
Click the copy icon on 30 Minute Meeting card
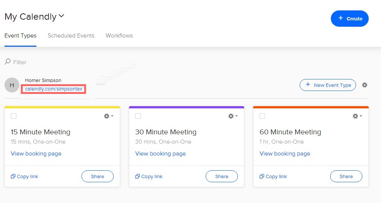click(138, 177)
